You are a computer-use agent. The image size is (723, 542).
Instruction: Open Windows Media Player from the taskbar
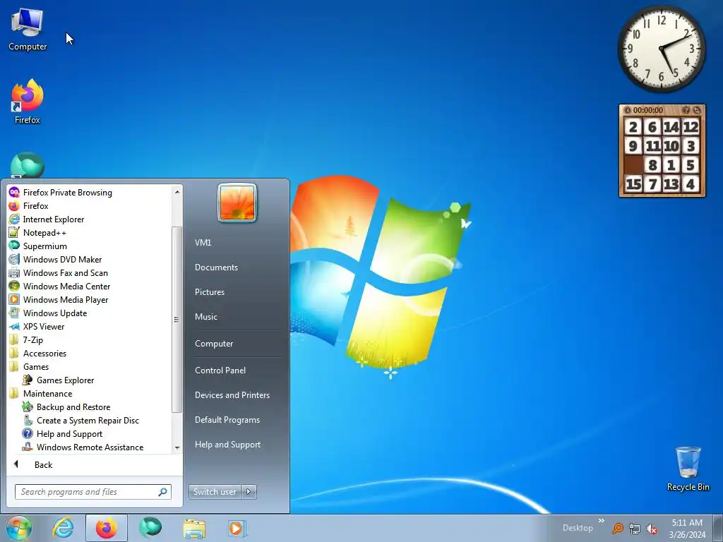click(237, 528)
